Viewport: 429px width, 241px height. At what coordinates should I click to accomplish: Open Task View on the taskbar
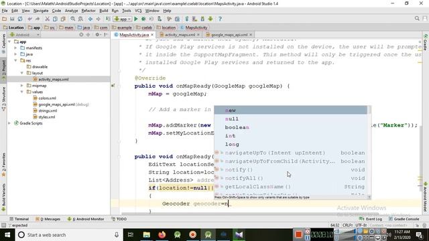coord(131,235)
